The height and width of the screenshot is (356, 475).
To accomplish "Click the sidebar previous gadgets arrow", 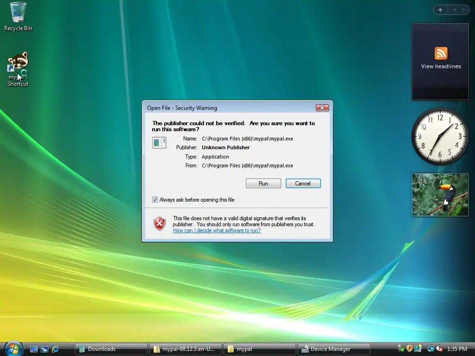I will point(455,10).
